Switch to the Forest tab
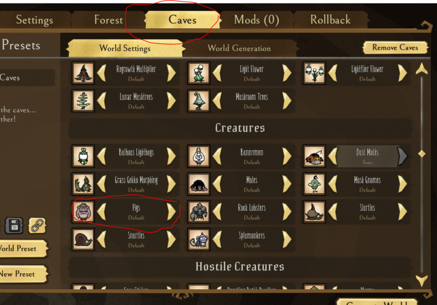Image resolution: width=437 pixels, height=305 pixels. point(108,20)
